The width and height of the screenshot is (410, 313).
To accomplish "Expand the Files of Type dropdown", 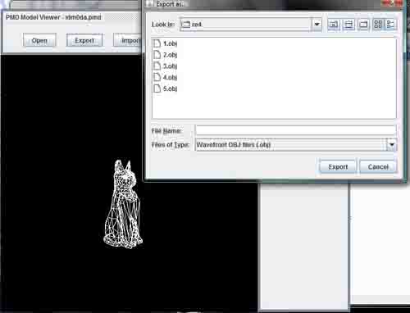I will [x=391, y=144].
